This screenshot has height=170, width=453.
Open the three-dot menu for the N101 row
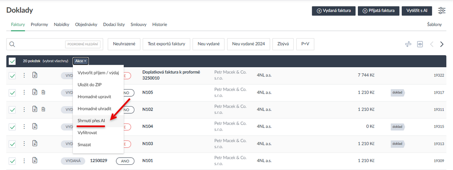[24, 161]
